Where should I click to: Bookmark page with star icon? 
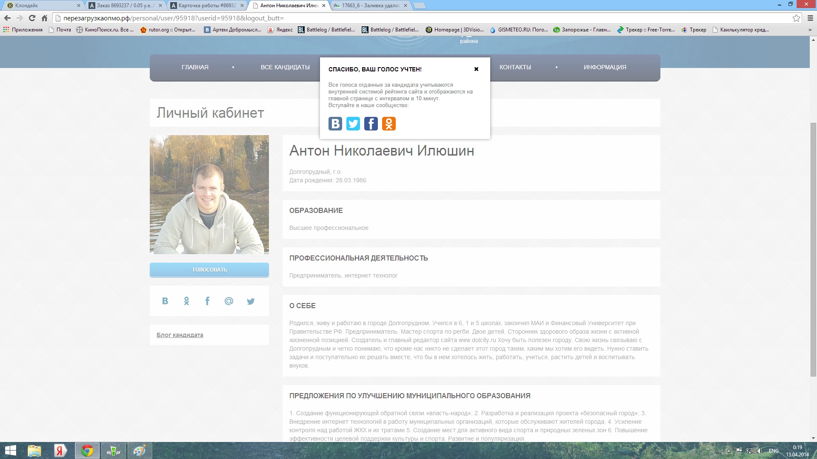[x=796, y=18]
